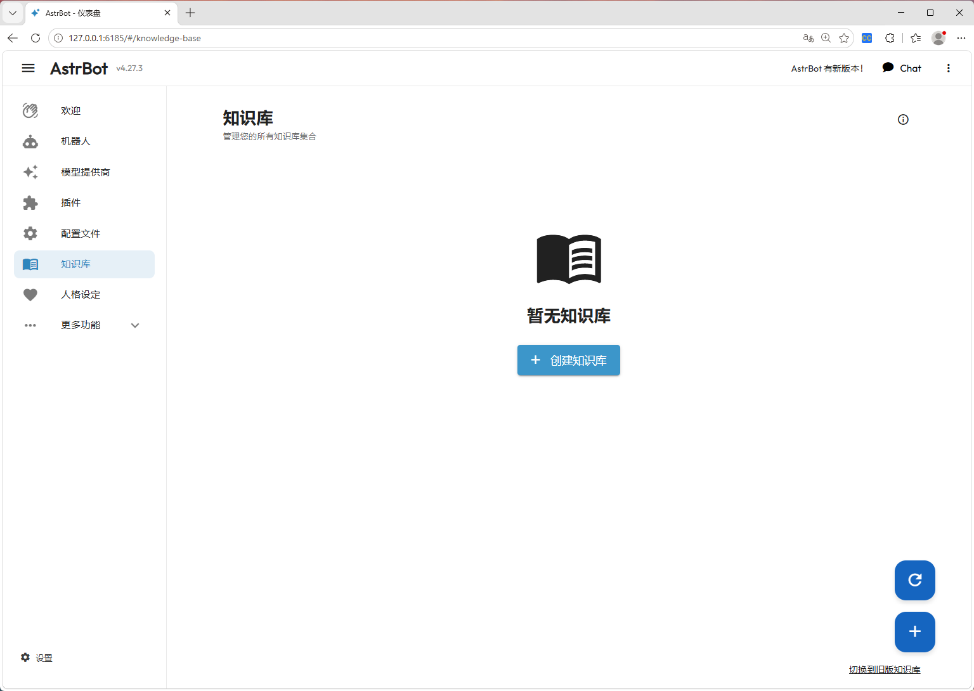Click the blue CC extension icon

(x=867, y=38)
